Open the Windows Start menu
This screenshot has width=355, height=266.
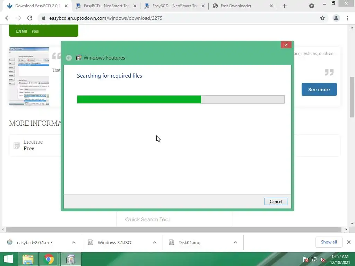[8, 259]
